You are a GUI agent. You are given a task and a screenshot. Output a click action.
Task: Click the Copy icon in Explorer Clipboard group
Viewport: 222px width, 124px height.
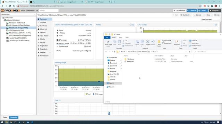(x=115, y=42)
